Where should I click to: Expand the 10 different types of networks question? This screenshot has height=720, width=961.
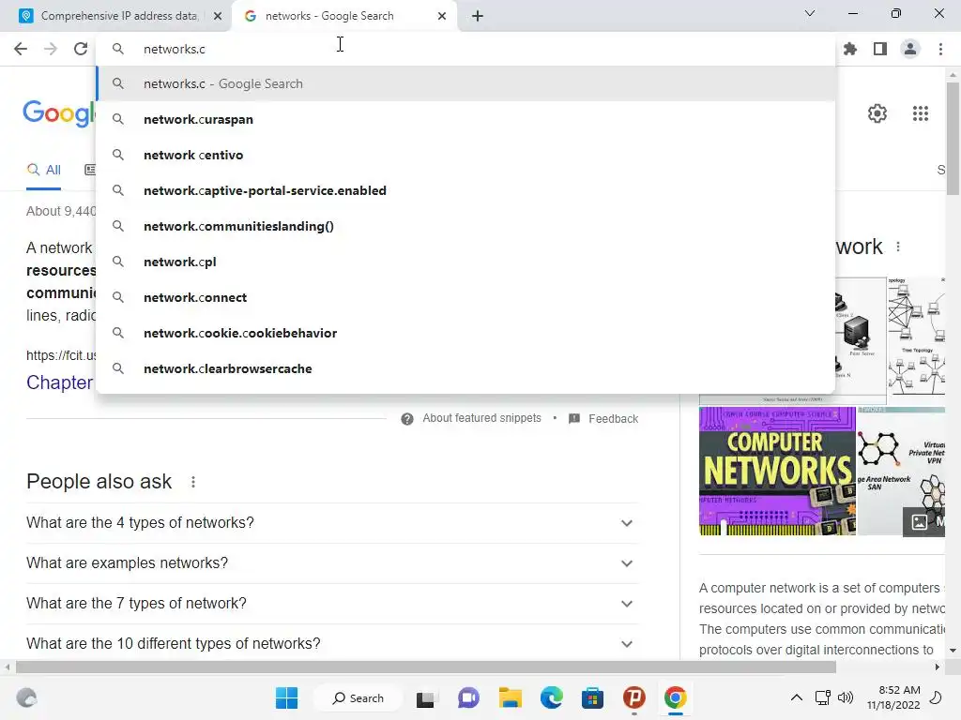[x=332, y=643]
